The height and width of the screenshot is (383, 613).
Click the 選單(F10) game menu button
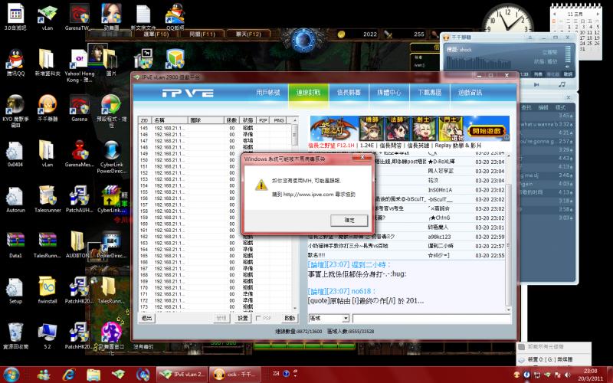156,34
